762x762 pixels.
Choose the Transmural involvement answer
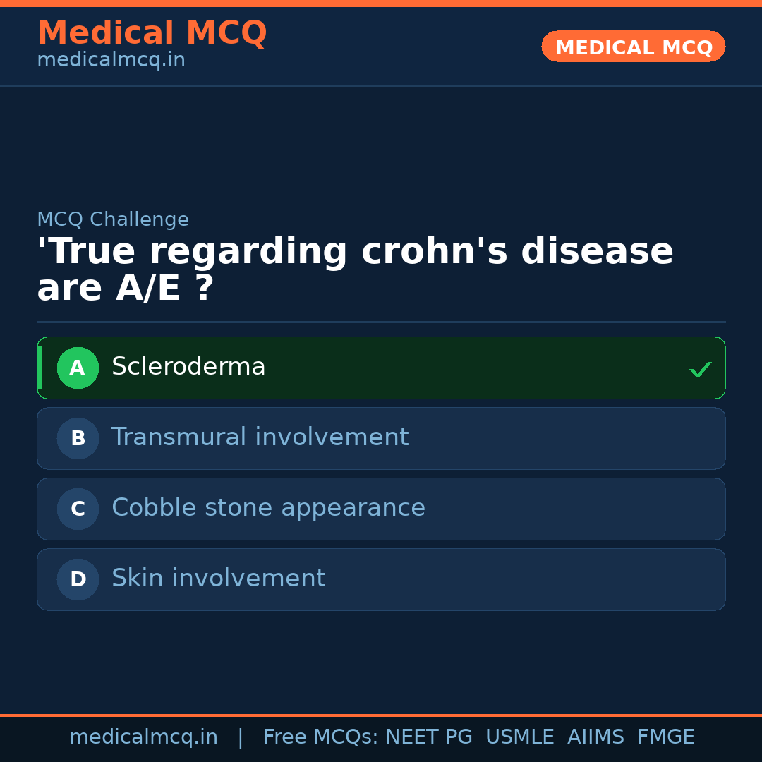260,437
